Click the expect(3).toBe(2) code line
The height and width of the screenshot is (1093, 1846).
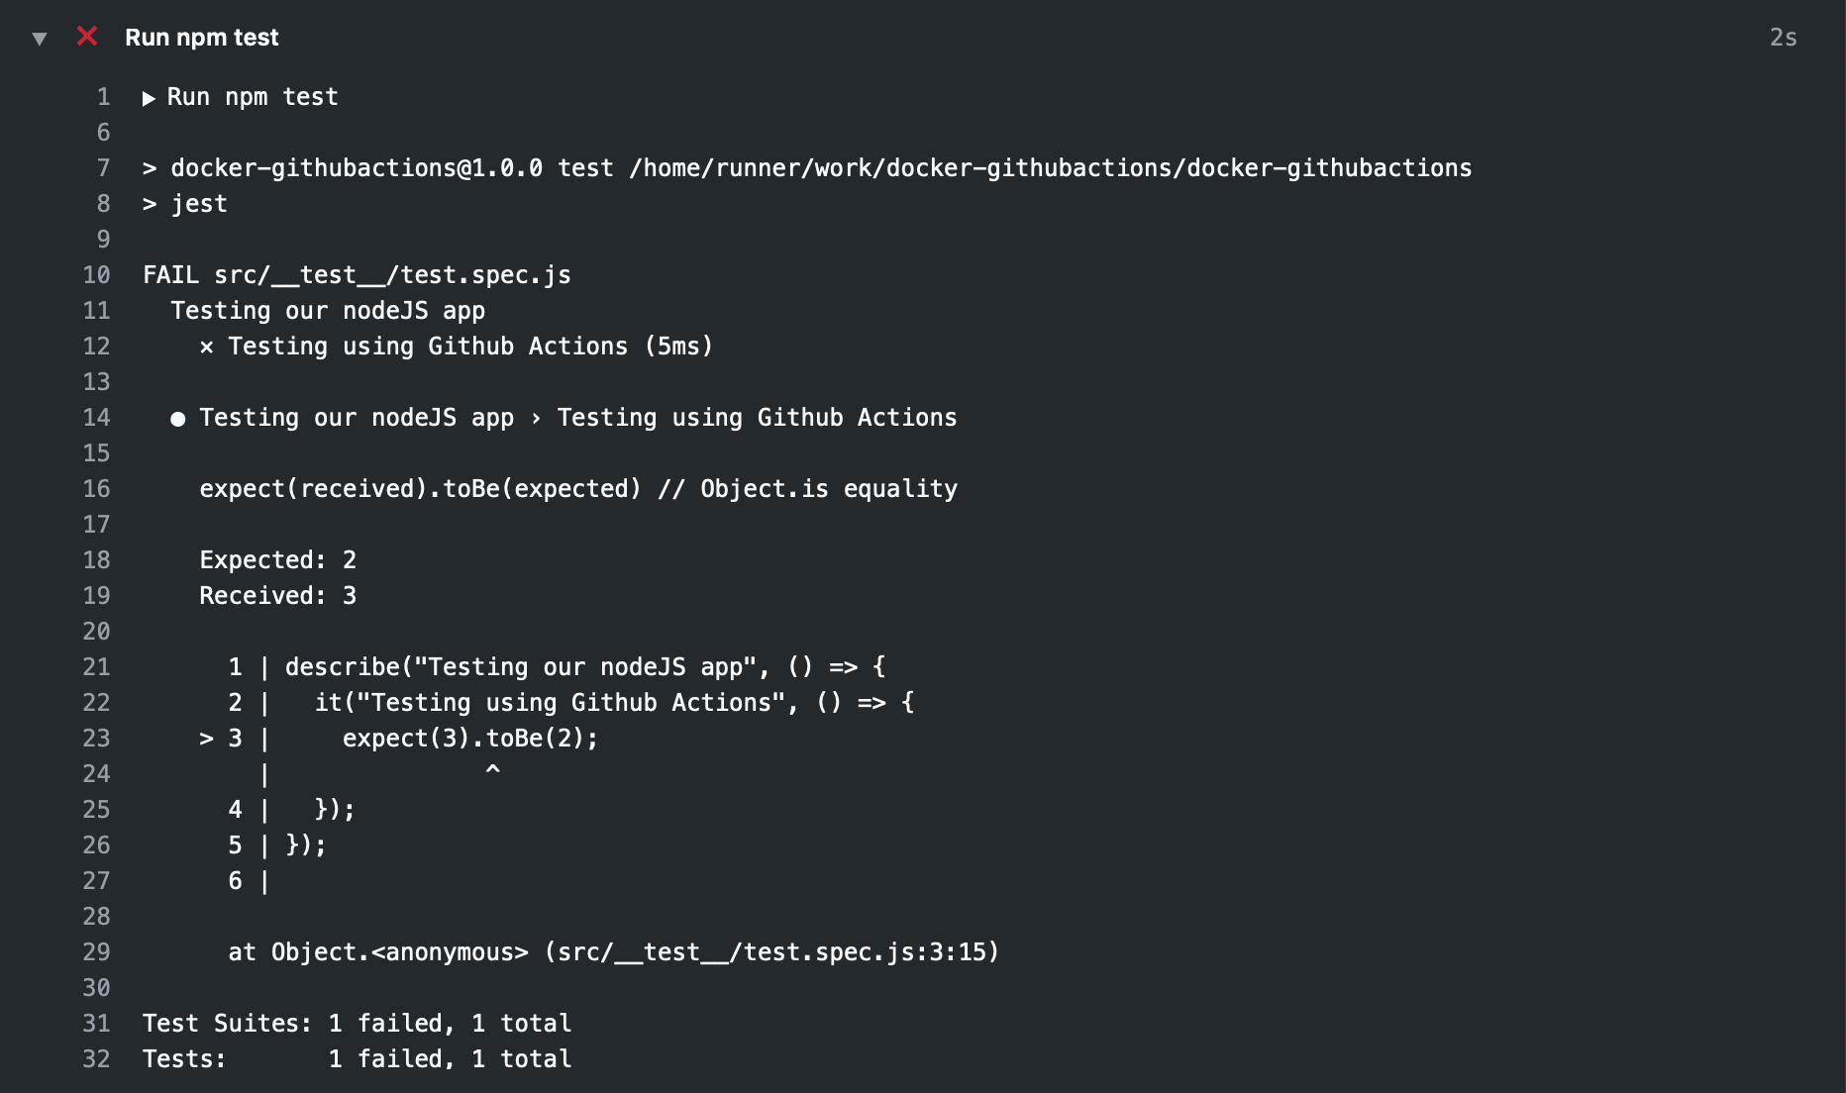pyautogui.click(x=470, y=739)
